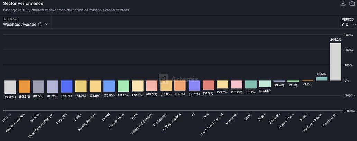Image resolution: width=357 pixels, height=141 pixels.
Task: Click the blue Perp DEX bar
Action: 67,86
